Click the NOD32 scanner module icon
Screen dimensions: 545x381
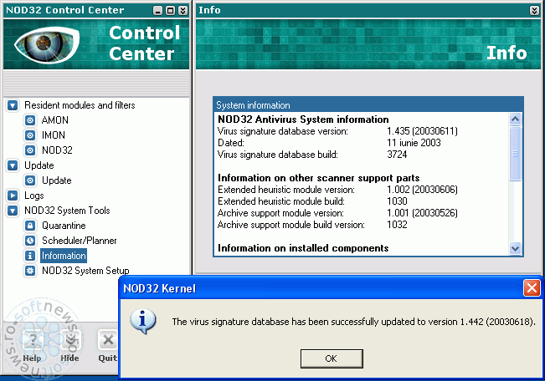30,150
